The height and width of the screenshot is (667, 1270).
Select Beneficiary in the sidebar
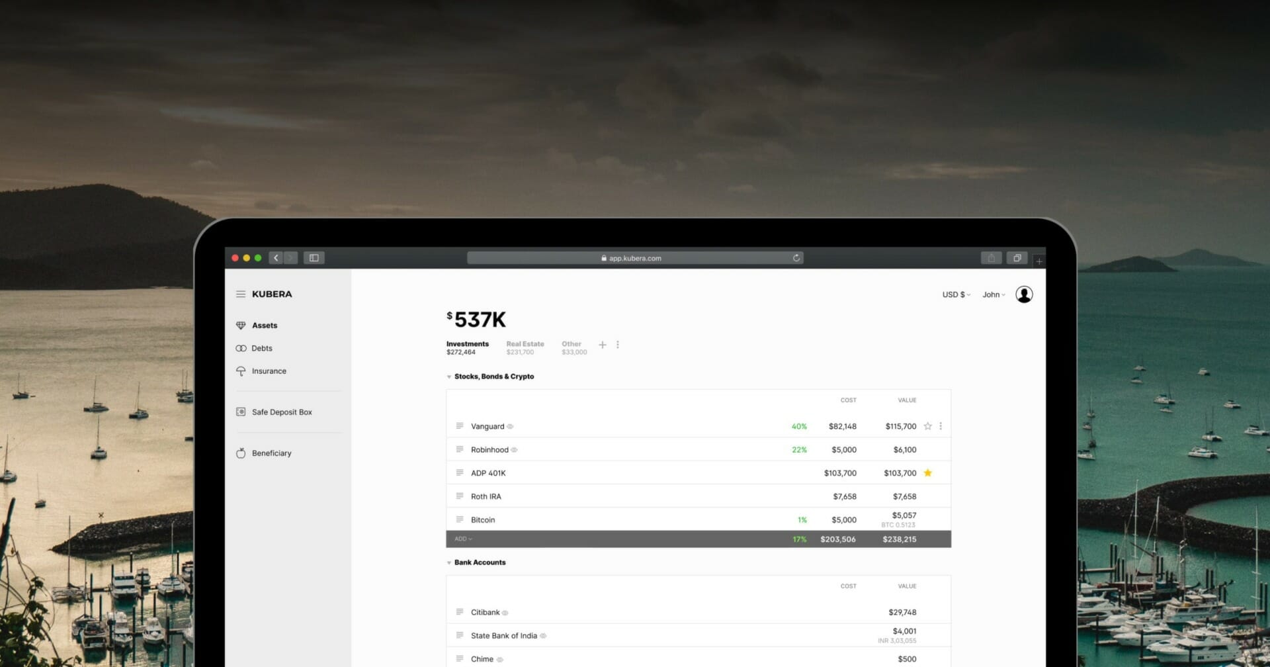tap(271, 453)
